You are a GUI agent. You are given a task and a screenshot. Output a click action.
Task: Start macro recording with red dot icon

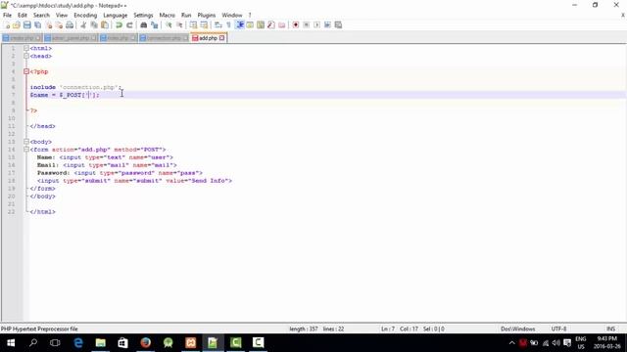pyautogui.click(x=296, y=25)
